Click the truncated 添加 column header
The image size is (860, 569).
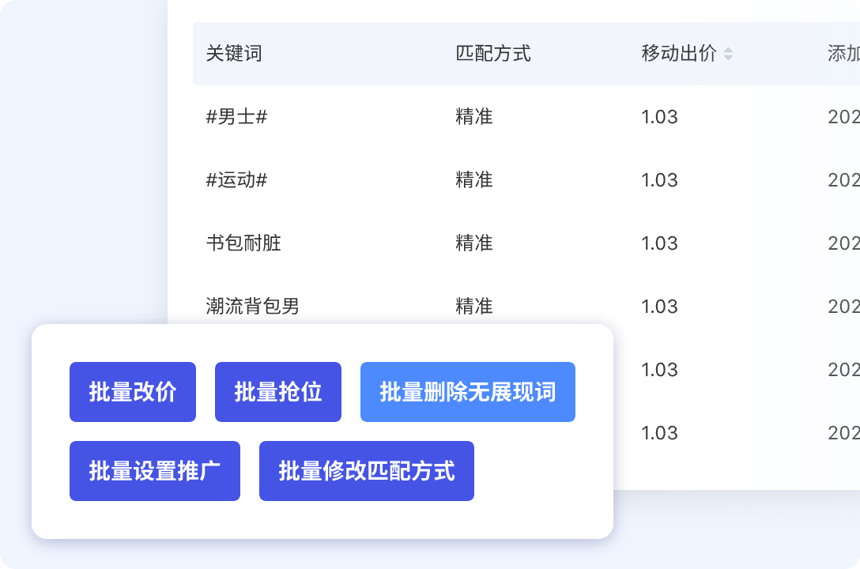tap(844, 54)
